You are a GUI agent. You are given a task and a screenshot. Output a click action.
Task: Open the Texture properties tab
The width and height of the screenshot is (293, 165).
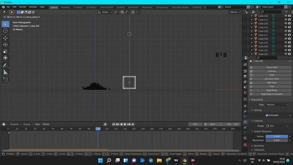click(x=245, y=145)
